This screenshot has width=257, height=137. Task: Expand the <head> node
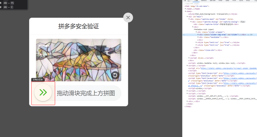[x=185, y=9]
